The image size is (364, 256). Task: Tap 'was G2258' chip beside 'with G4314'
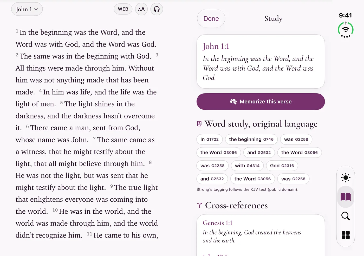point(212,166)
